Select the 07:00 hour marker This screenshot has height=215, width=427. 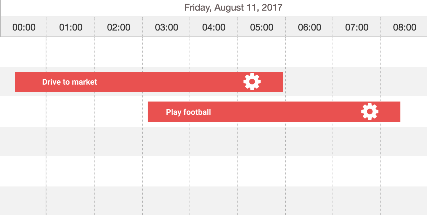[356, 28]
